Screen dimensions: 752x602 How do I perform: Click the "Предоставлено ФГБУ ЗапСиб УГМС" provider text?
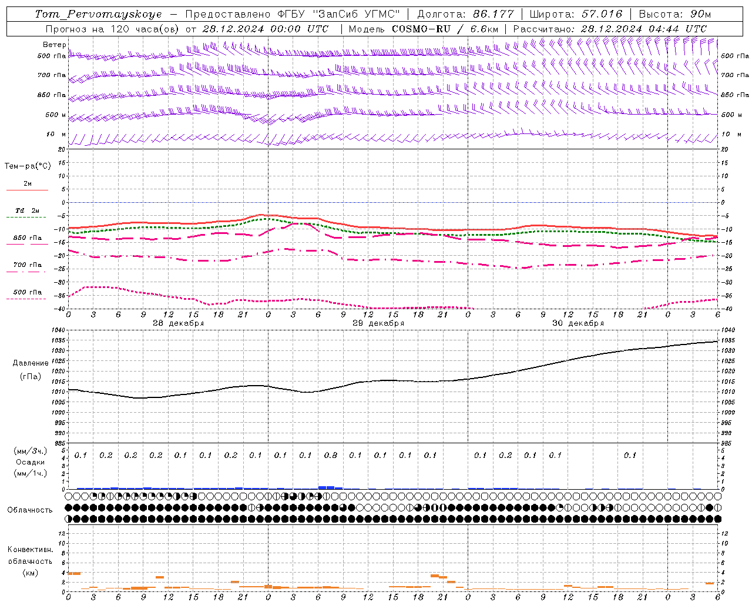point(293,14)
